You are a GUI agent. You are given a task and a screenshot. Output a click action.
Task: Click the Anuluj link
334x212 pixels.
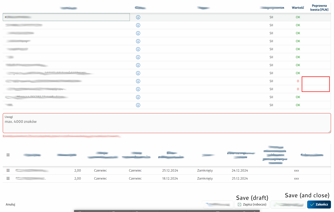[x=10, y=204]
